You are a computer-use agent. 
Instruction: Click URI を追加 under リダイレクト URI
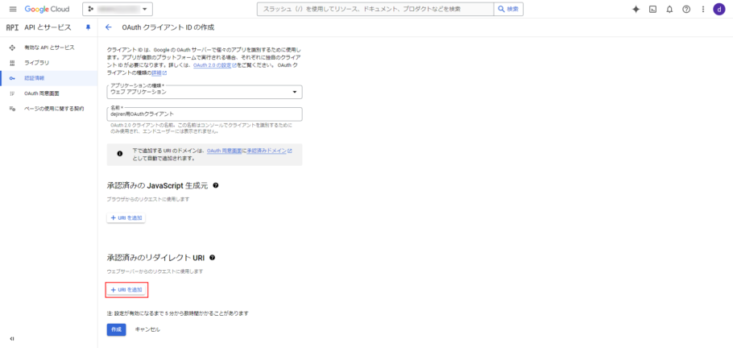tap(126, 289)
